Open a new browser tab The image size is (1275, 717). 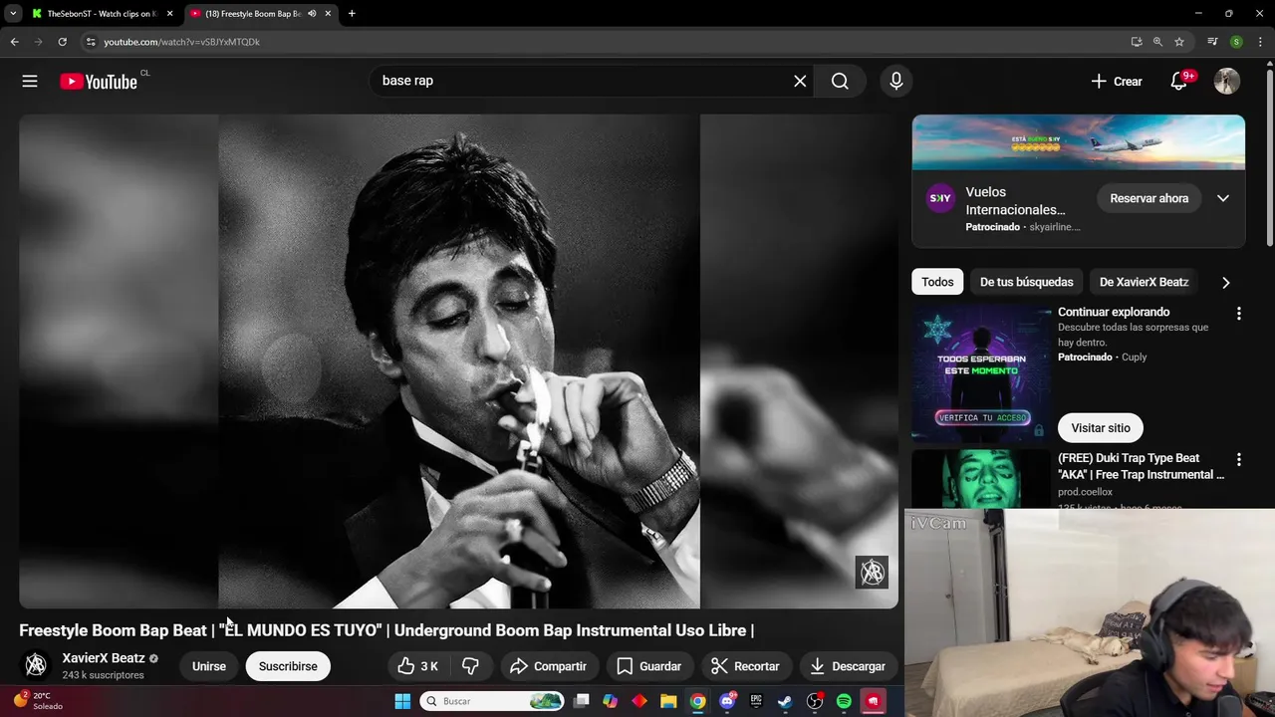tap(352, 14)
